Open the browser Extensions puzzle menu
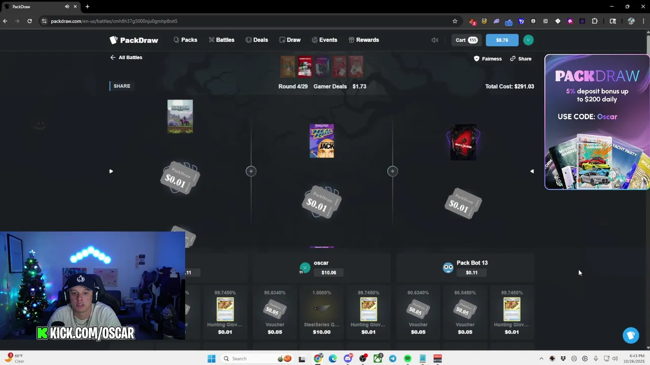Screen dimensions: 650x365 point(595,21)
